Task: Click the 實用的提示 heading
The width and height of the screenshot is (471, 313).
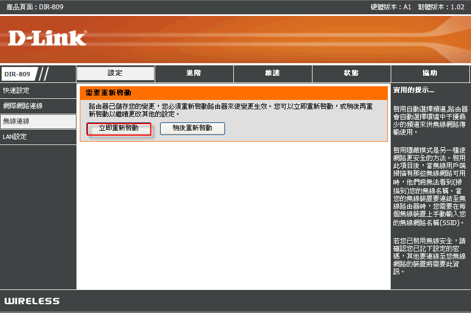Action: pos(414,90)
